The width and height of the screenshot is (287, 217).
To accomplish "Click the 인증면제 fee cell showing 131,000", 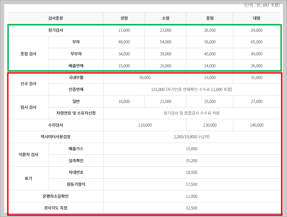I will [x=191, y=90].
